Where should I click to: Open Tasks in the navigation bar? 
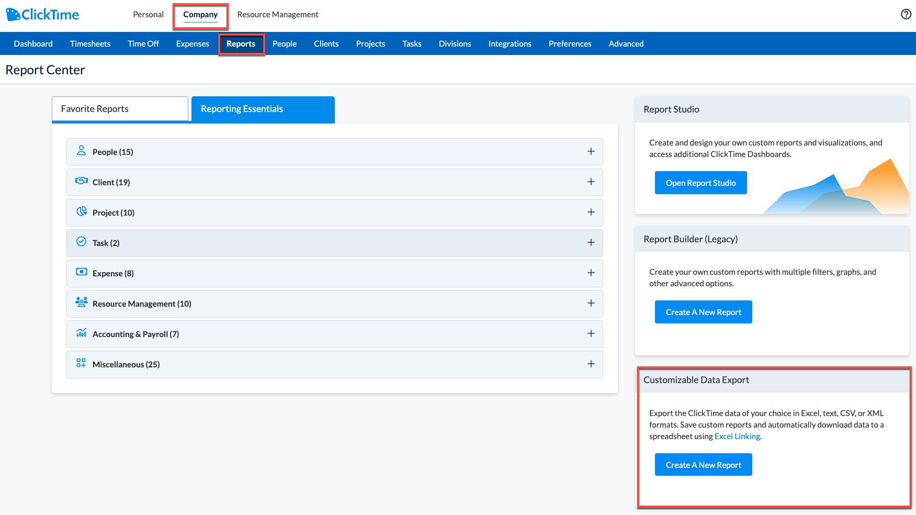(412, 44)
